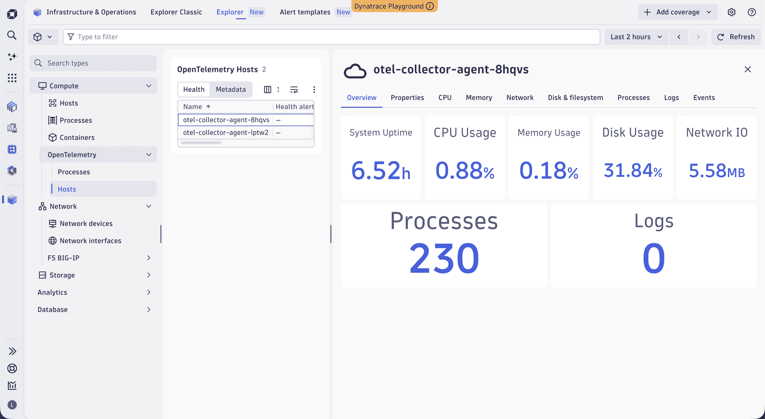Viewport: 765px width, 419px height.
Task: Expand the left rail double-chevron icon
Action: pos(12,351)
